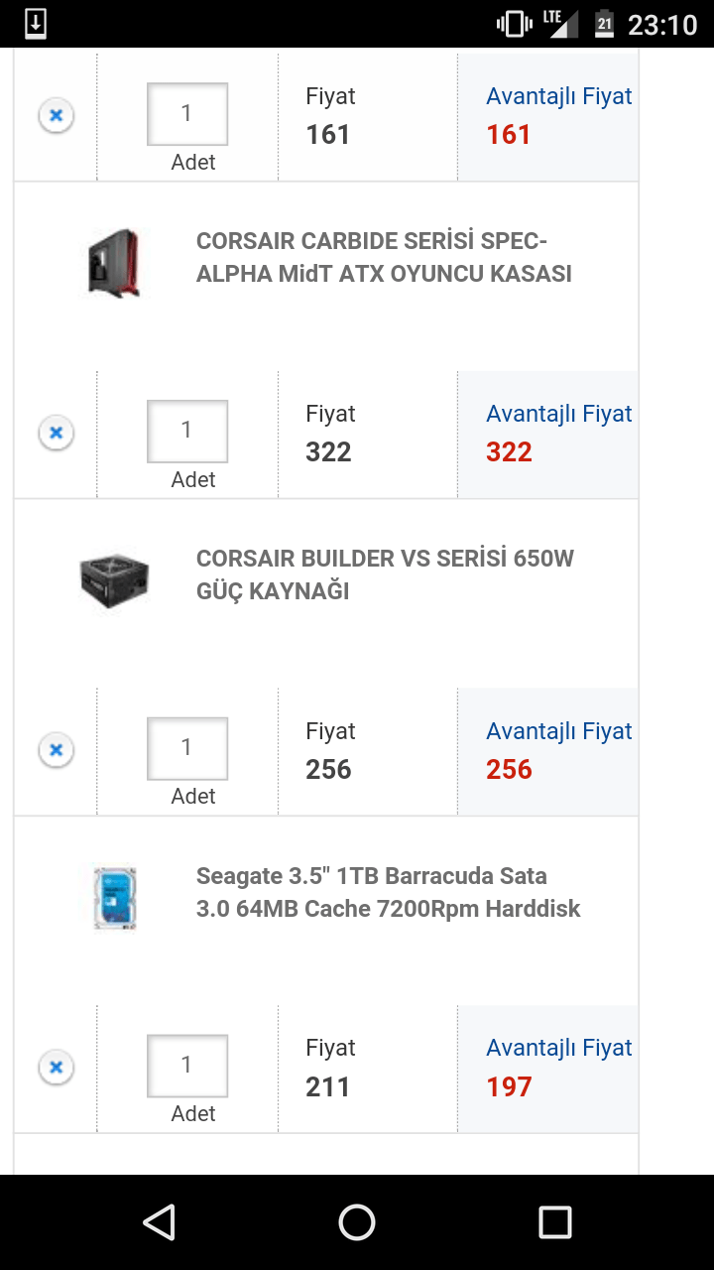Screen dimensions: 714x1270
Task: Edit quantity of Corsair 650W power supply
Action: [x=187, y=748]
